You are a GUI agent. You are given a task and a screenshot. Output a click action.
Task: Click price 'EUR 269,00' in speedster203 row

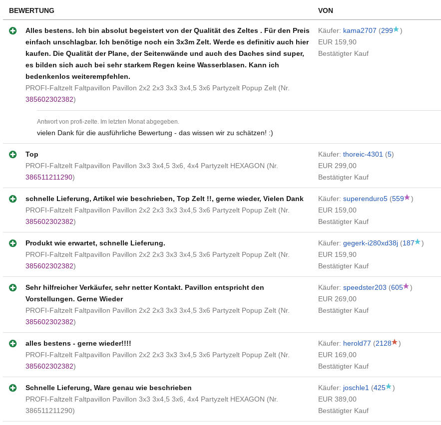tap(337, 299)
